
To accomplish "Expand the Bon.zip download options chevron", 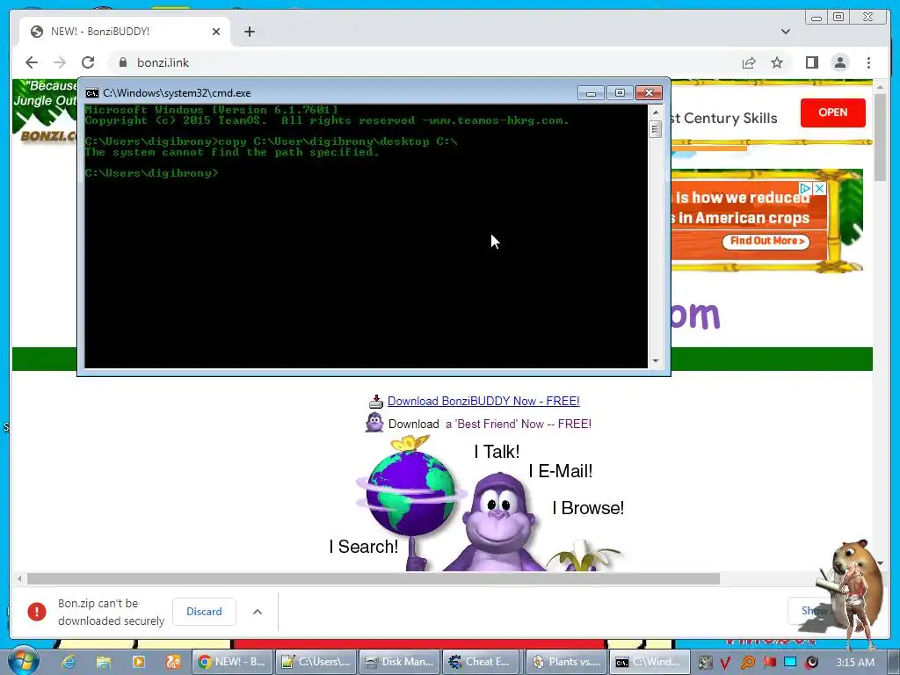I will (x=258, y=612).
